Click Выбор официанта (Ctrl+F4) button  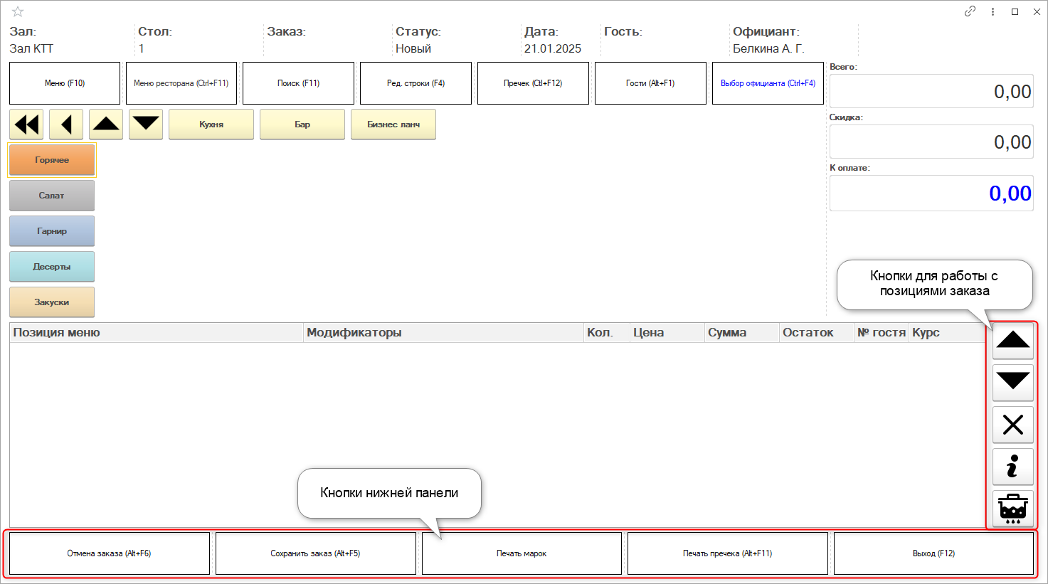pyautogui.click(x=768, y=83)
